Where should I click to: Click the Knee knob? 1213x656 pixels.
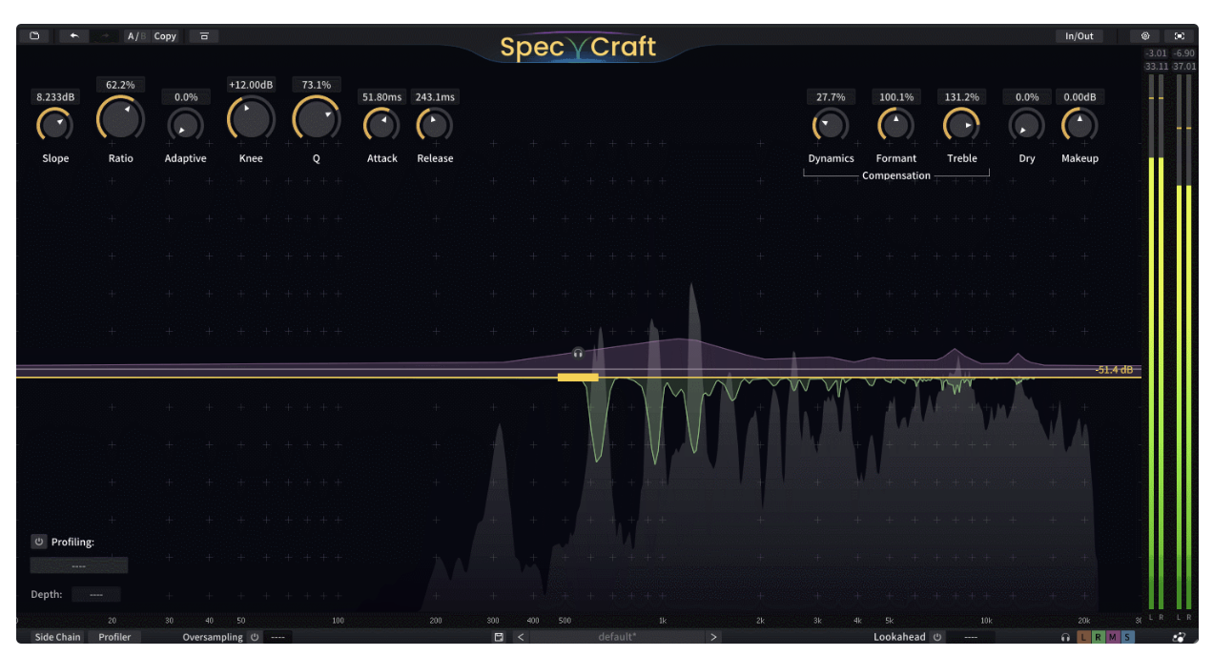[x=251, y=118]
